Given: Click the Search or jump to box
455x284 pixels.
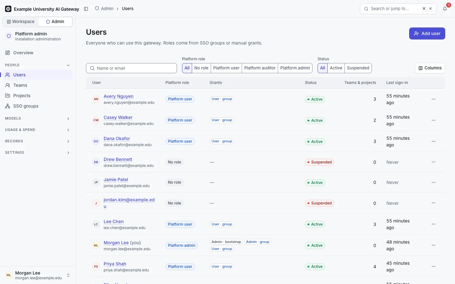Looking at the screenshot, I should [x=398, y=9].
